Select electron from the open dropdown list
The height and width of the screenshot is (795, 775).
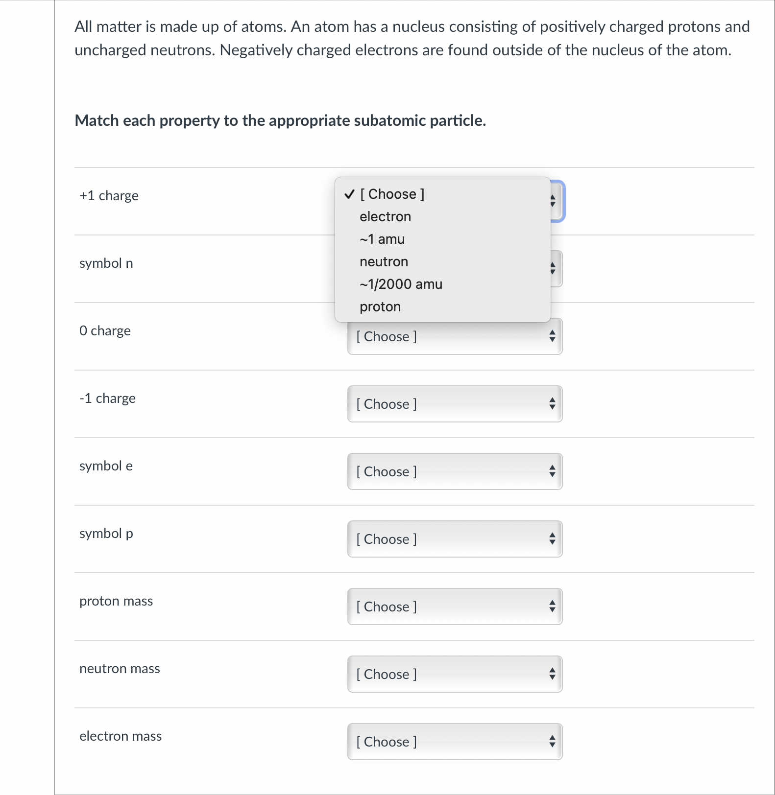(385, 217)
